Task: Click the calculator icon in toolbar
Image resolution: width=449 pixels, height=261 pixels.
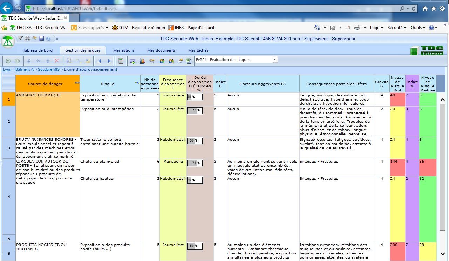Action: tap(121, 61)
